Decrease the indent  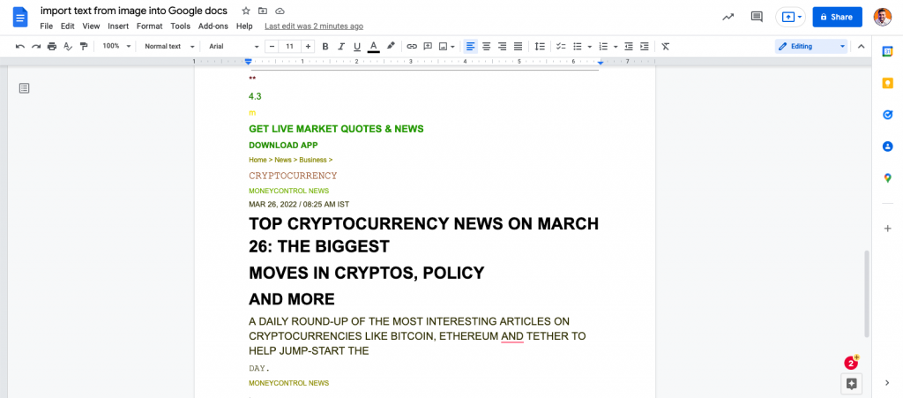pos(629,46)
